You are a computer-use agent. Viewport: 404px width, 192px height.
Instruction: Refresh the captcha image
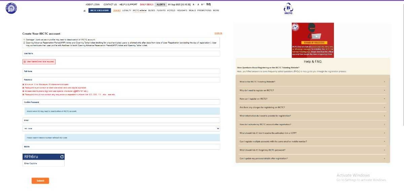click(62, 157)
